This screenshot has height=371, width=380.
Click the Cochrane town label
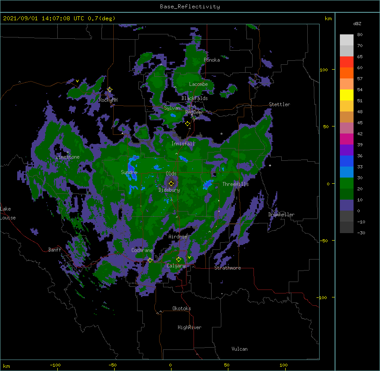(142, 250)
